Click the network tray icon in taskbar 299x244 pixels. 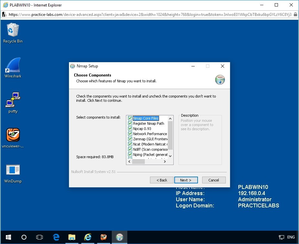[281, 237]
